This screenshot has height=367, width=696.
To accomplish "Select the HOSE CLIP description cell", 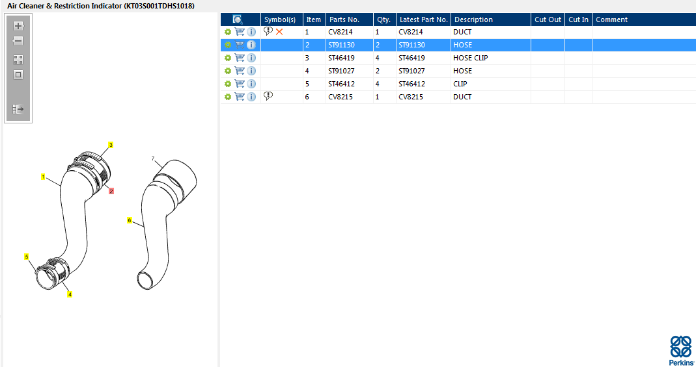I will tap(471, 58).
